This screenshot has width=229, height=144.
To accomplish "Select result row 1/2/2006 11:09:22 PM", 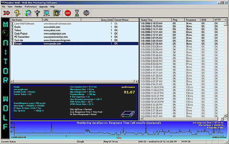I will tap(182, 87).
